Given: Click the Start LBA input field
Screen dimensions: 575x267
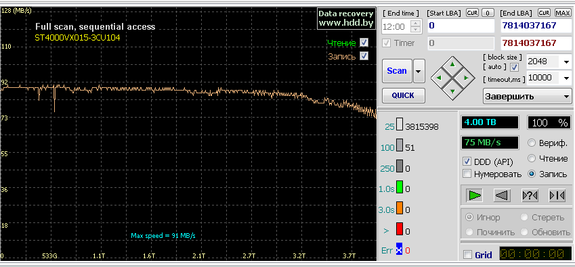Looking at the screenshot, I should point(461,26).
